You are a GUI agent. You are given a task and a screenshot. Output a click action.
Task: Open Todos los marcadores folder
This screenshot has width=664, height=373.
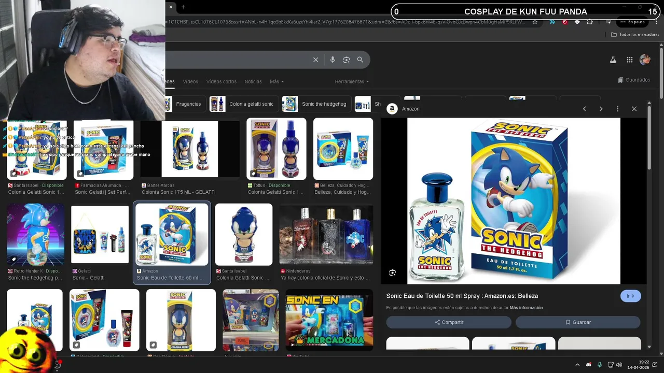[x=635, y=35]
